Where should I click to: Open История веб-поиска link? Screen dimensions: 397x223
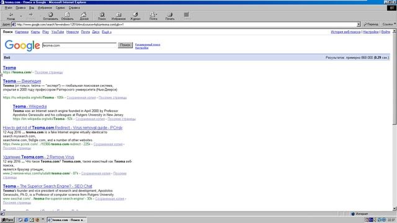coord(346,32)
